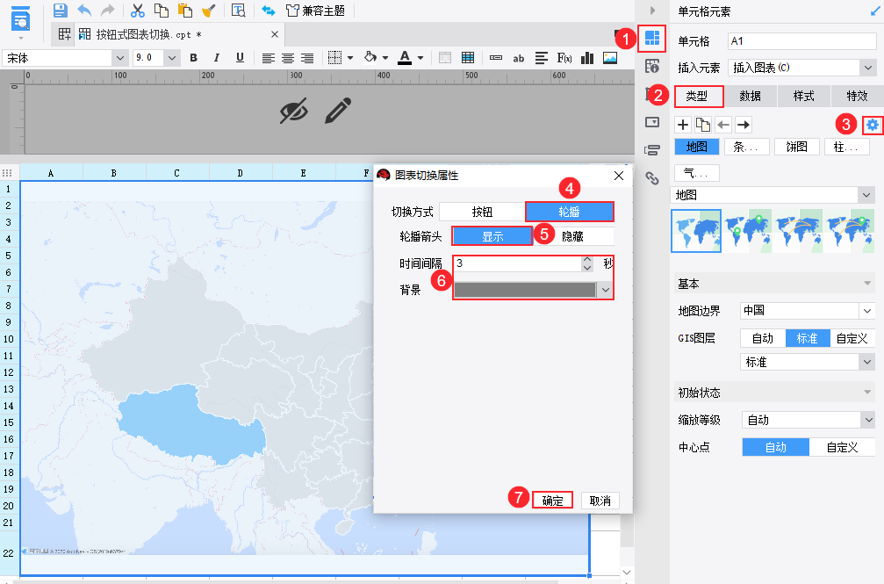
Task: Click the cut scissors icon
Action: click(138, 11)
